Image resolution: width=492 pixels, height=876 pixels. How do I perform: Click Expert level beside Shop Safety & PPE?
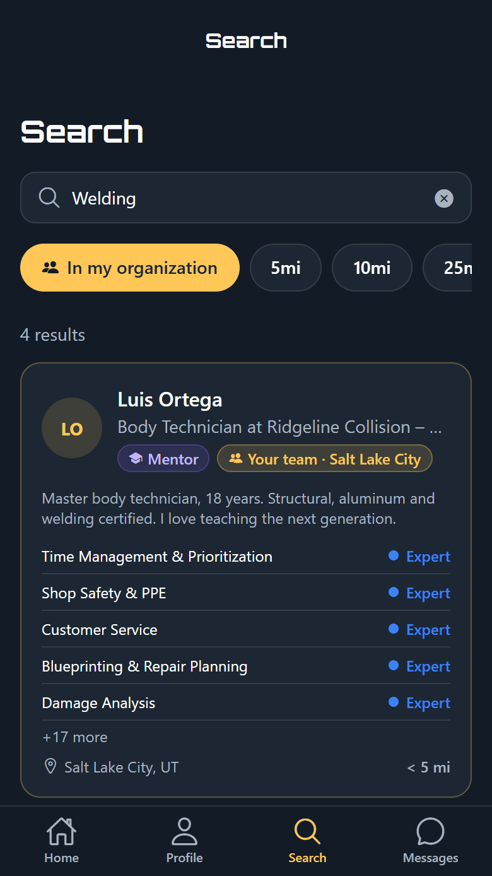tap(419, 593)
